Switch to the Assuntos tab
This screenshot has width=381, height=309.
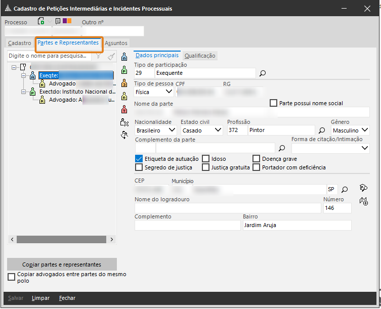[116, 43]
